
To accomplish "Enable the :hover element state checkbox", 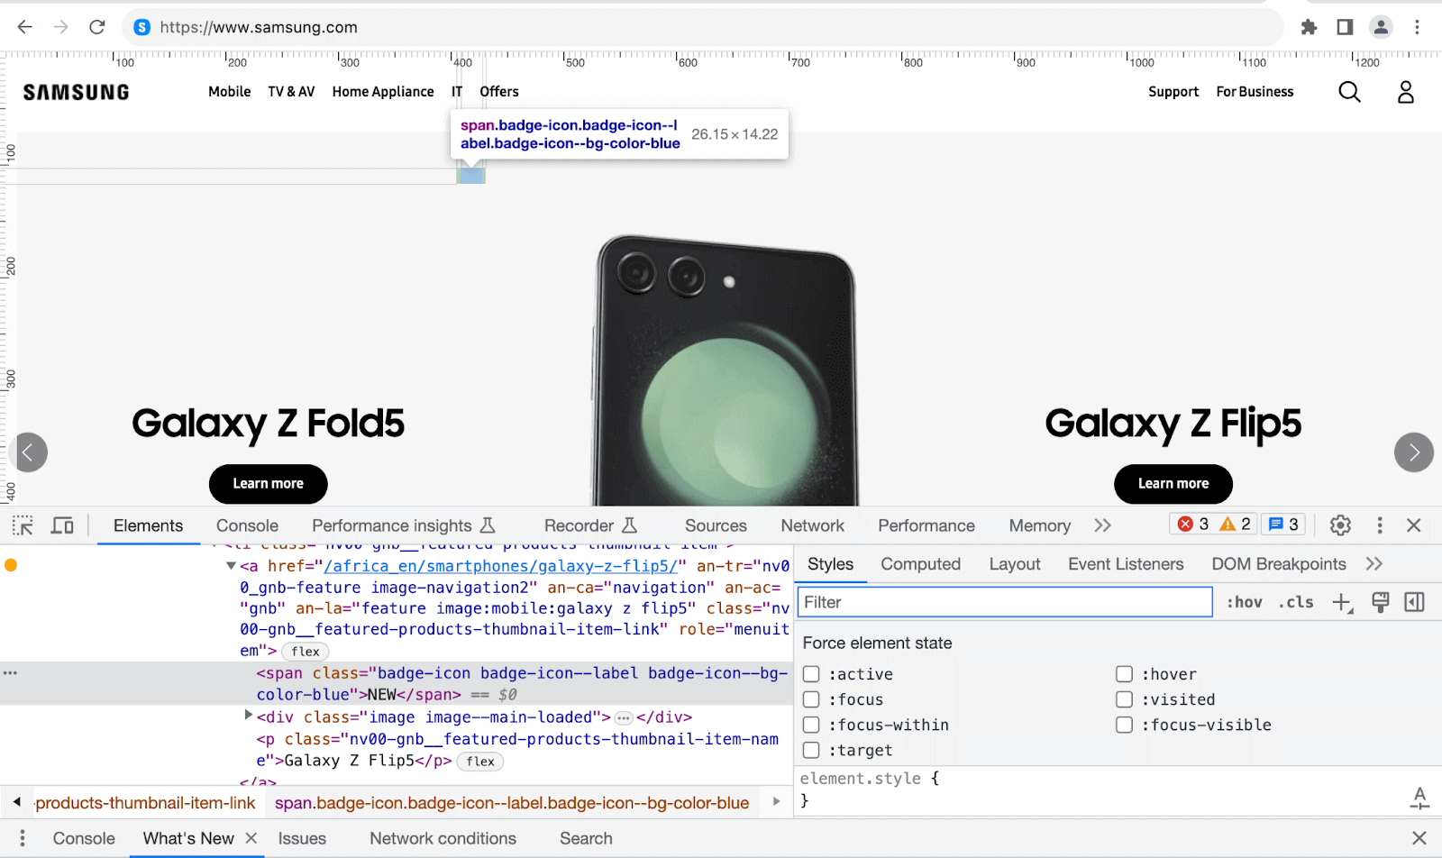I will coord(1124,674).
